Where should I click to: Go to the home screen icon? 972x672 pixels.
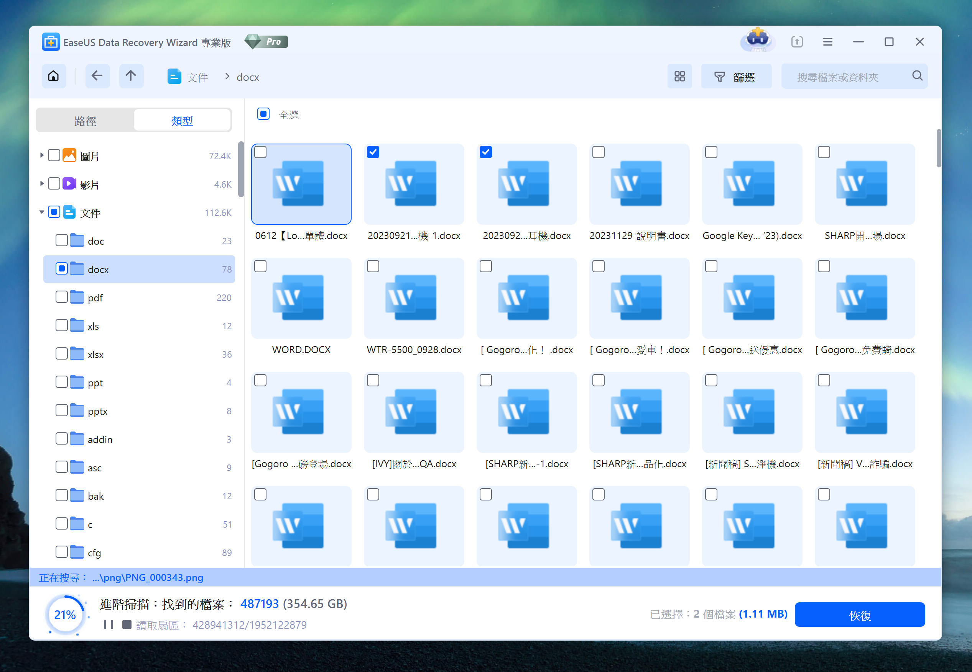(x=54, y=76)
